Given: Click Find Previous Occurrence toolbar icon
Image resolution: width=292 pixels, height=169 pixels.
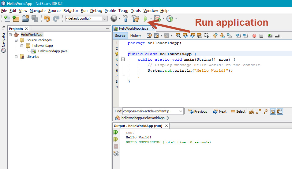Looking at the screenshot, I should (185, 36).
